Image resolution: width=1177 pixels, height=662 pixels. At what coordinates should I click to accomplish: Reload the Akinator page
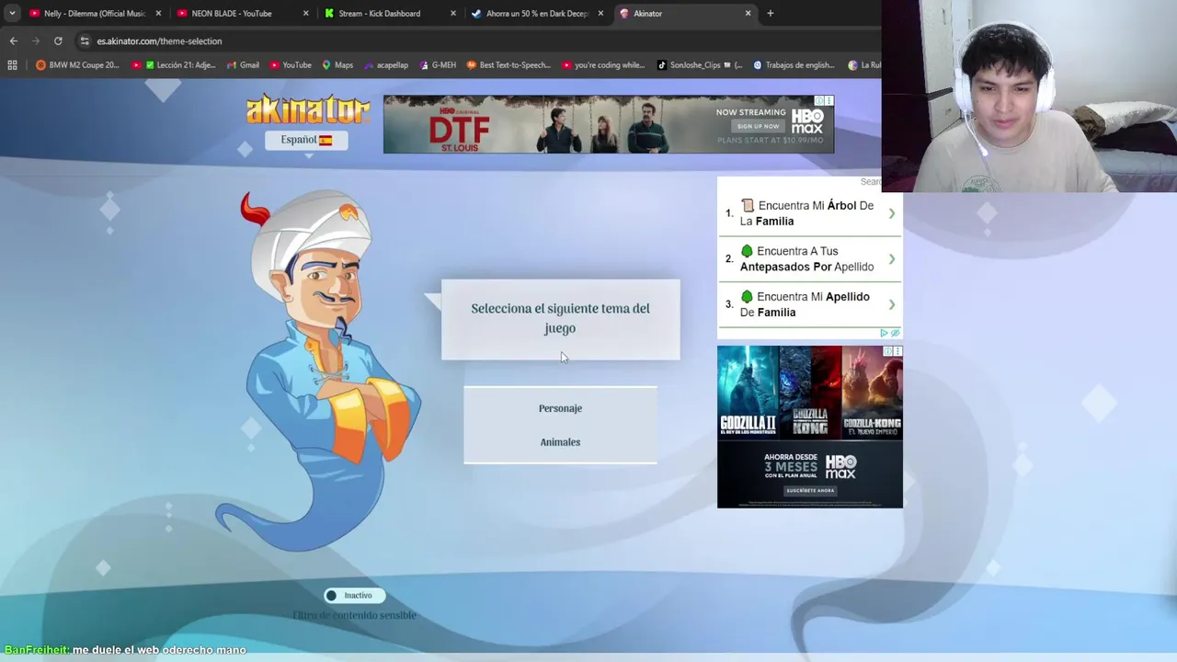58,40
